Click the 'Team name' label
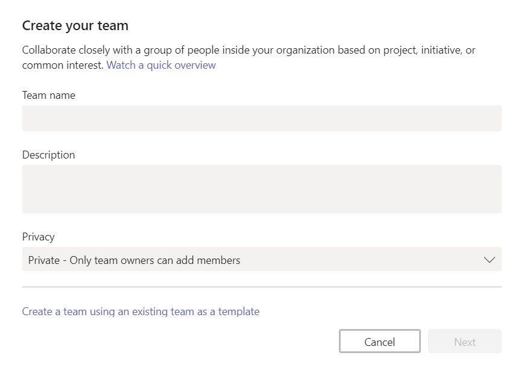Screen dimensions: 521x373 click(48, 95)
